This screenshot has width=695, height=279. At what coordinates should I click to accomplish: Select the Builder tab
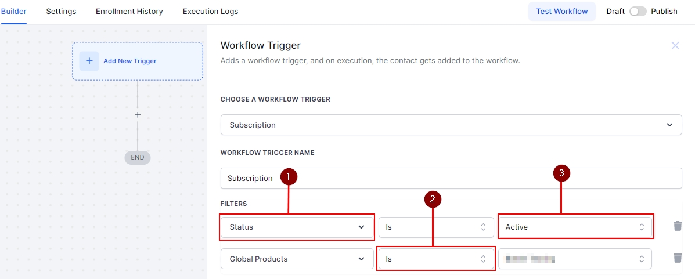(x=14, y=12)
